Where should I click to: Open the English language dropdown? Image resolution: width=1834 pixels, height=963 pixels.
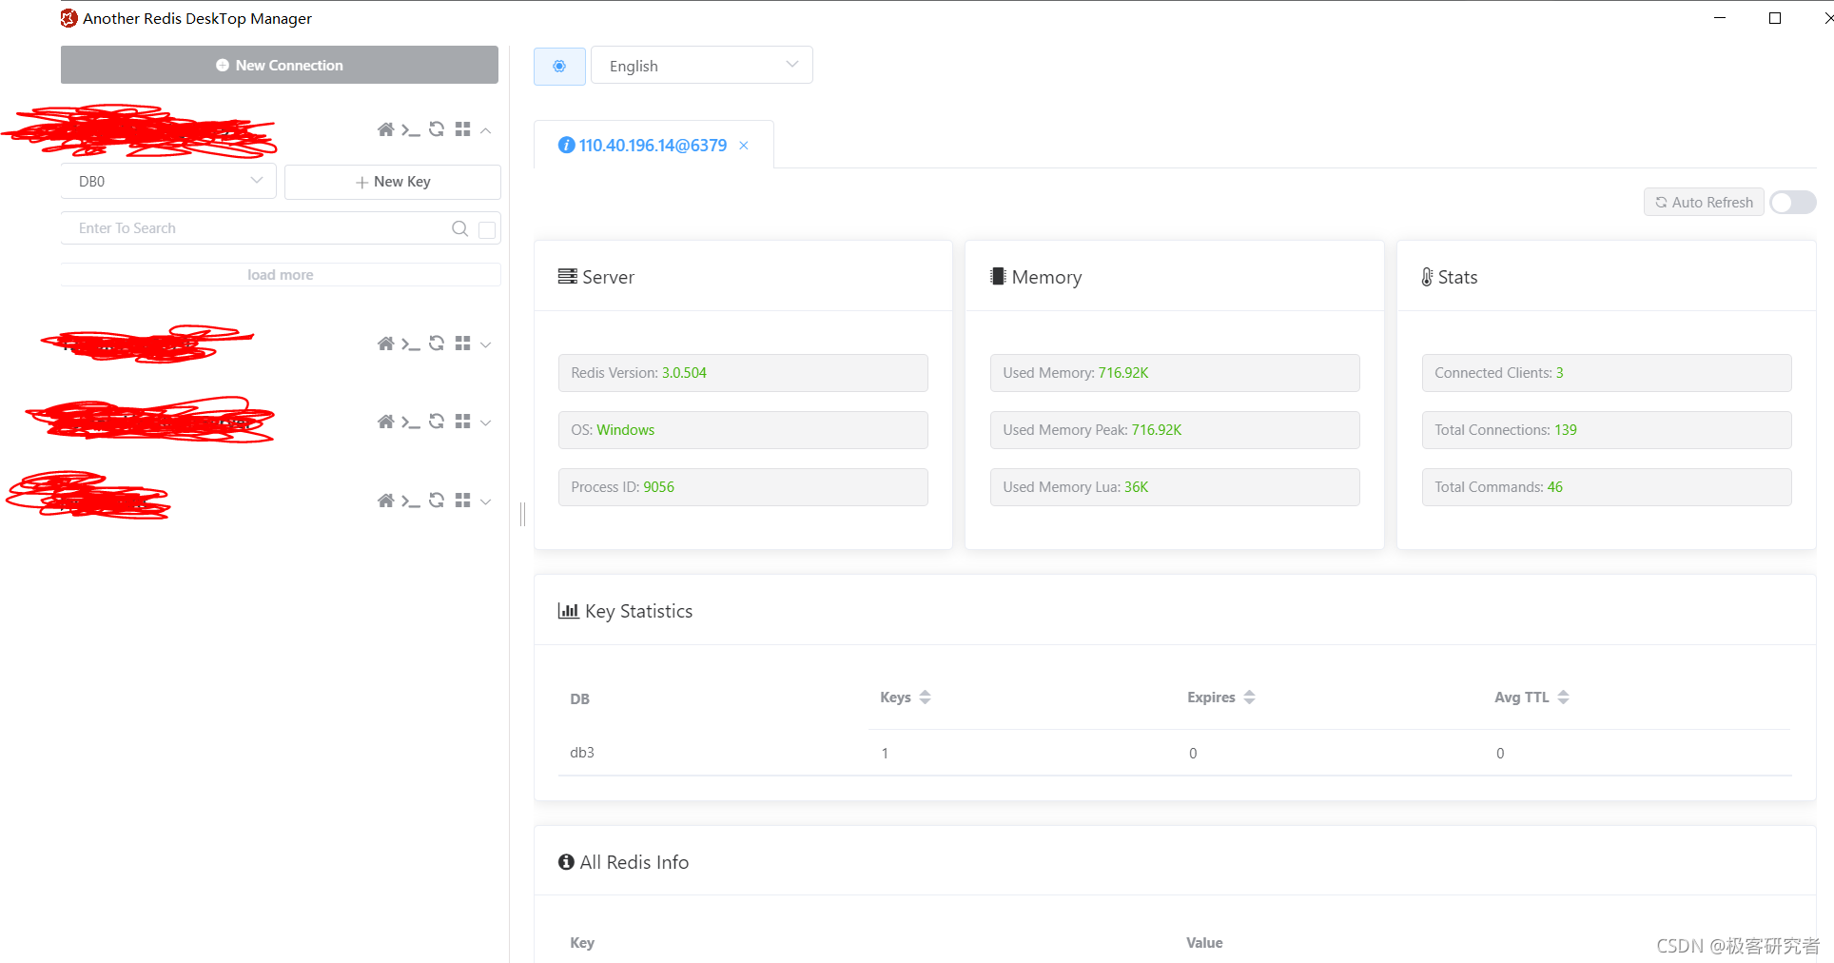point(701,66)
